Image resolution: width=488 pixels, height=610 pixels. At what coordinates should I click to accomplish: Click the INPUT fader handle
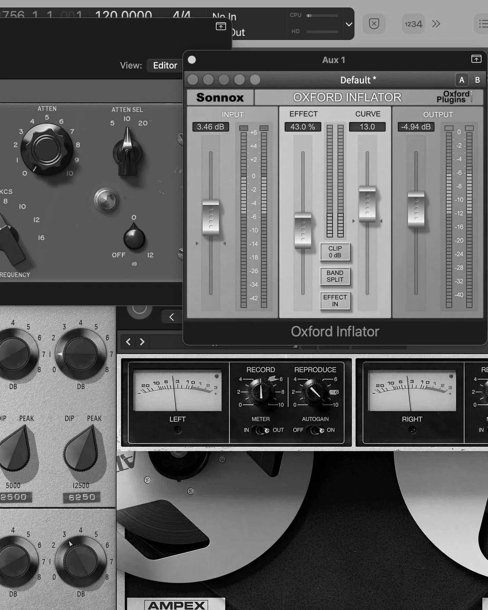coord(210,217)
